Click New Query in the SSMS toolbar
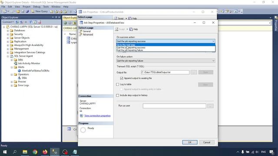 point(40,12)
